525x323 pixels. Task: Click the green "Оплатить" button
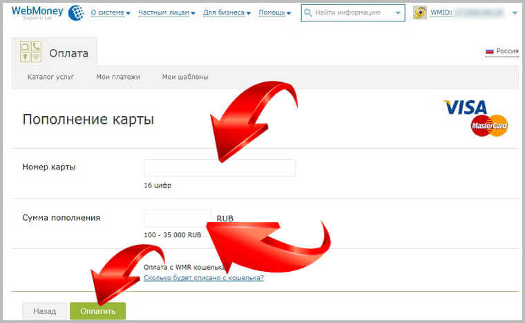[x=98, y=311]
